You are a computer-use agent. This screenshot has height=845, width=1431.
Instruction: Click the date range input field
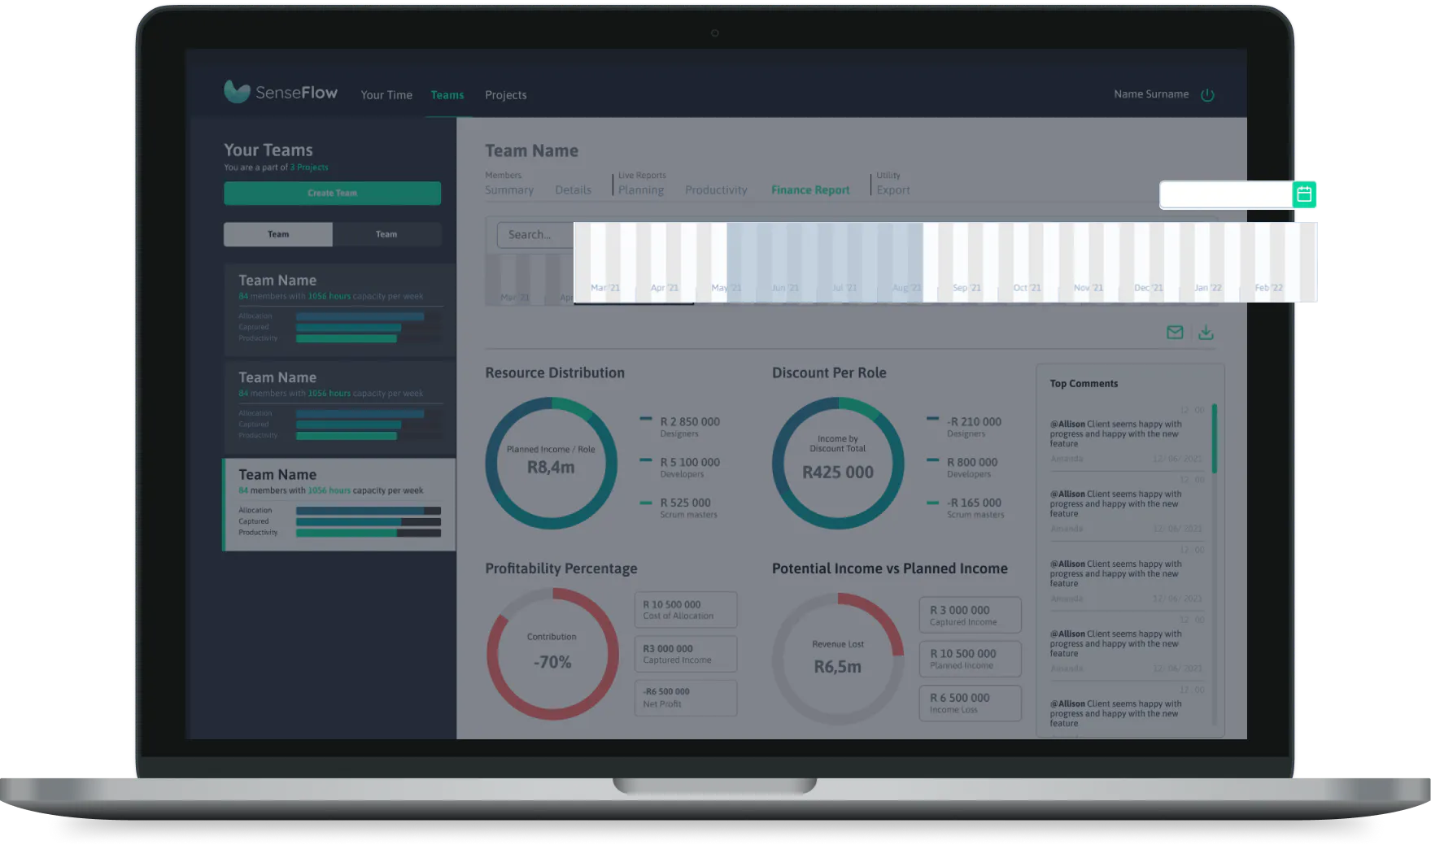pos(1226,194)
